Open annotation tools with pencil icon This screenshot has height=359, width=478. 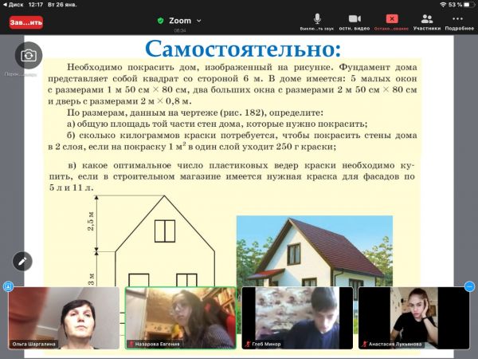point(22,261)
